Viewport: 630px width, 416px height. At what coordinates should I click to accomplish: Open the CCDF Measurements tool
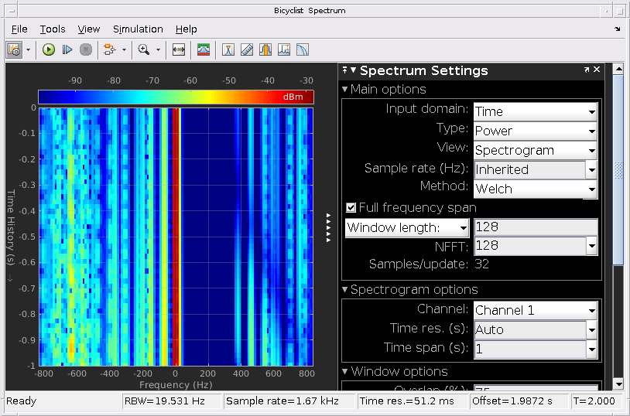pyautogui.click(x=303, y=49)
